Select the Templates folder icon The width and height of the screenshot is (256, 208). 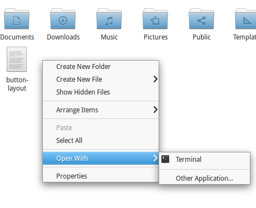(245, 19)
